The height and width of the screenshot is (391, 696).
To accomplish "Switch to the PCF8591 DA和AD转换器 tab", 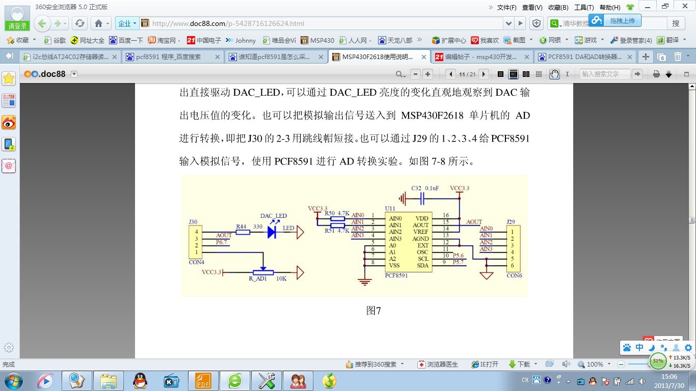I will tap(585, 57).
